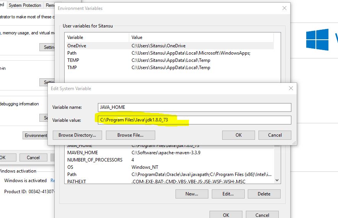Click the Variable column header
338x218 pixels.
tap(97, 37)
